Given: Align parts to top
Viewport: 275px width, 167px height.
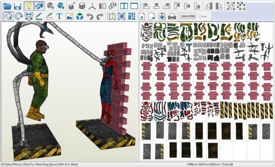Looking at the screenshot, I should (x=177, y=6).
